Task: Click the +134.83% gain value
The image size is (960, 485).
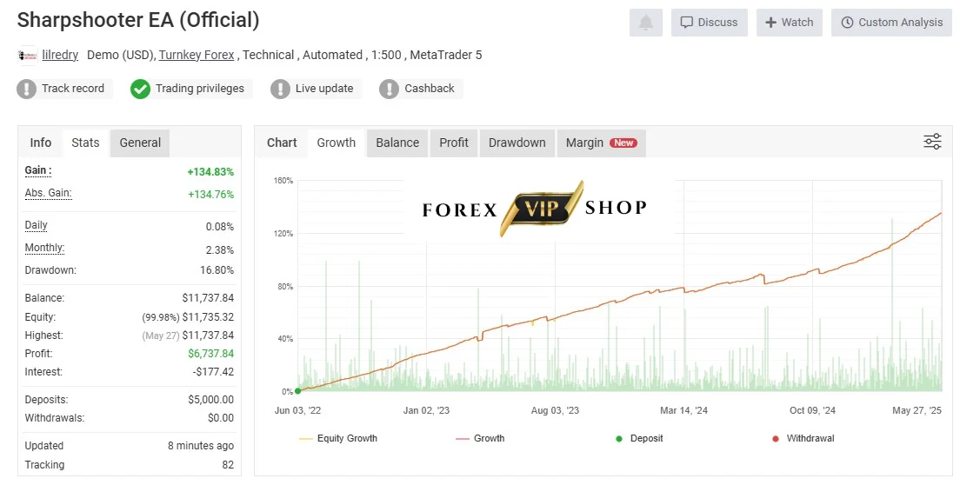Action: (x=210, y=172)
